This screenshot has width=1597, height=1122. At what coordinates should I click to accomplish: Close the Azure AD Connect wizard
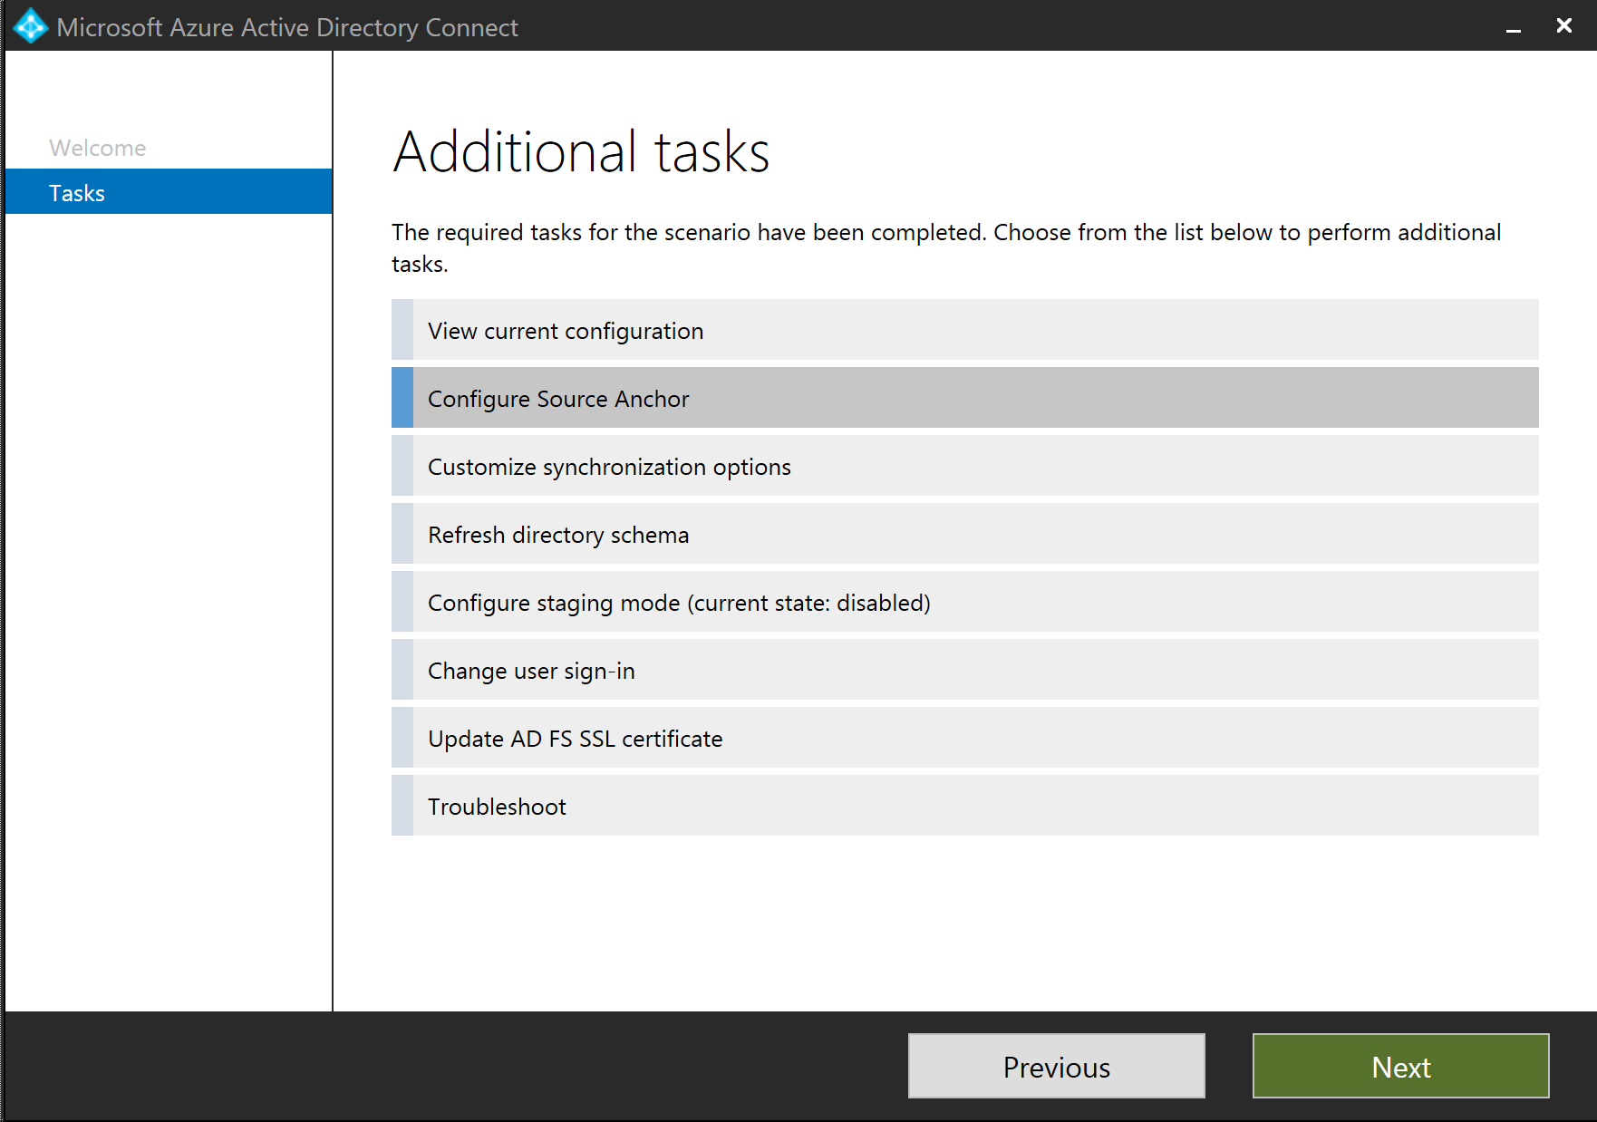click(1563, 25)
